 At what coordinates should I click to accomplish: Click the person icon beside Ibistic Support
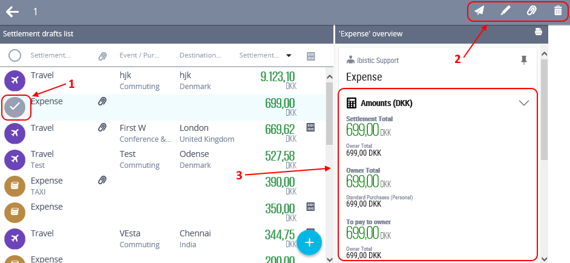pyautogui.click(x=351, y=60)
